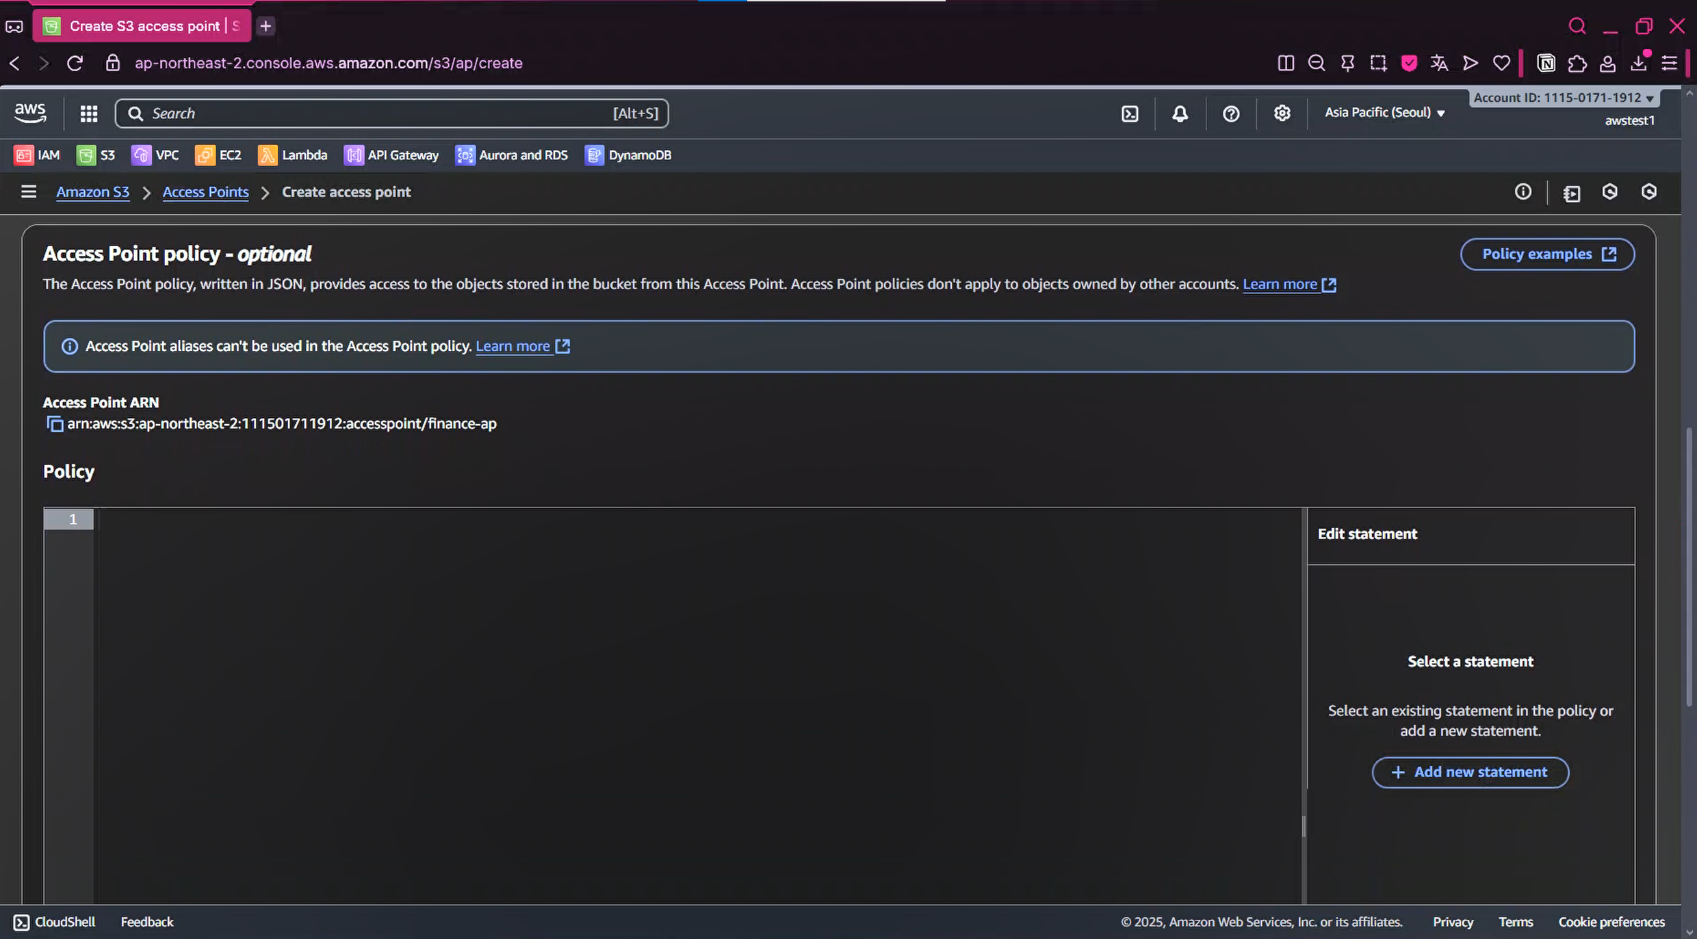
Task: Open the AWS services grid menu
Action: click(x=89, y=114)
